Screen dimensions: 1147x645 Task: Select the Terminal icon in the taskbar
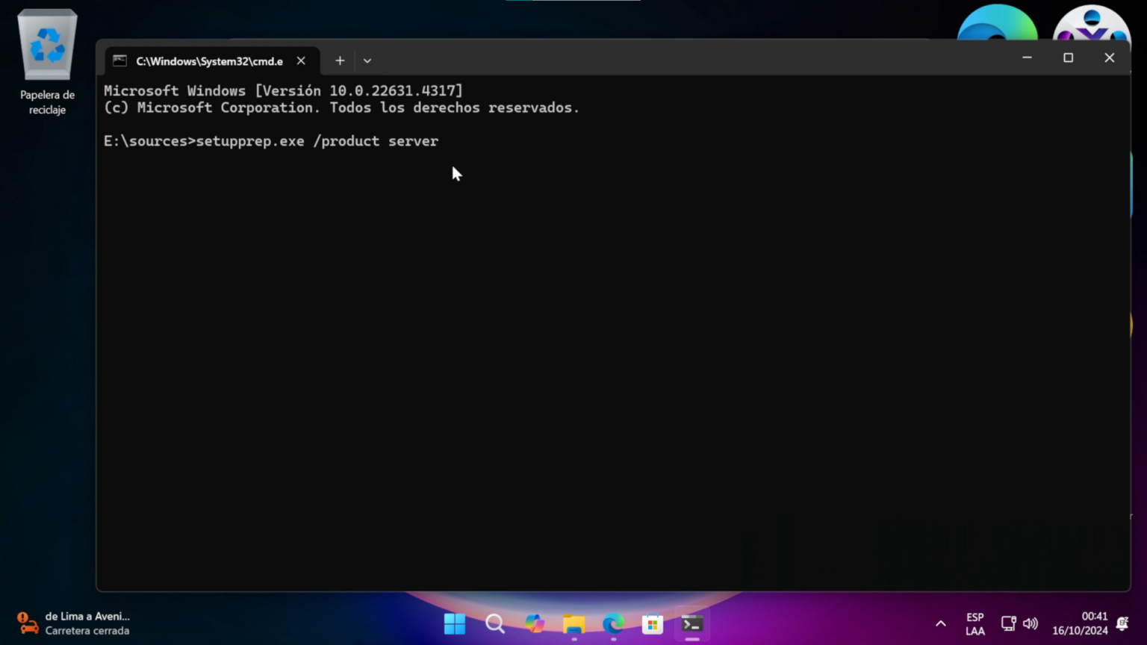click(691, 623)
